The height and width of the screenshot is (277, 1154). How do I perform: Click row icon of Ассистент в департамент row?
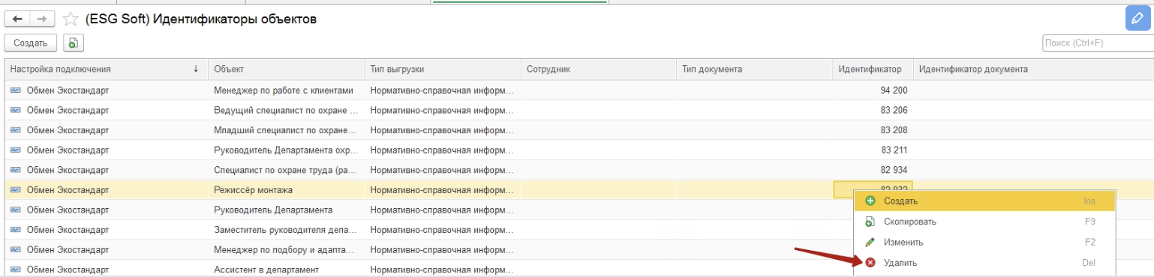click(x=15, y=270)
